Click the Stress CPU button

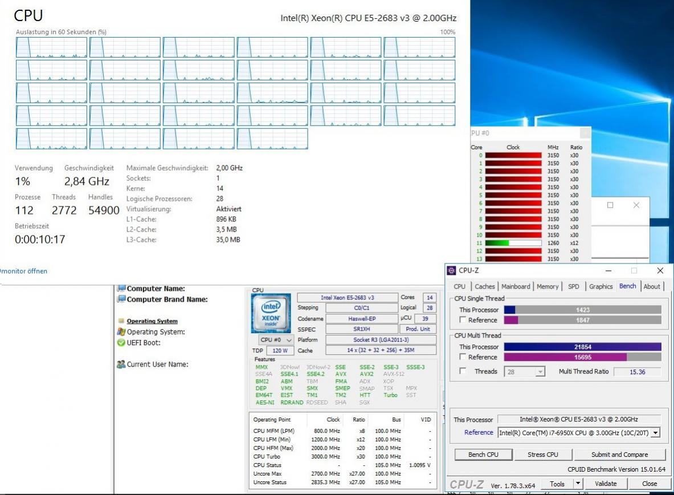tap(542, 455)
